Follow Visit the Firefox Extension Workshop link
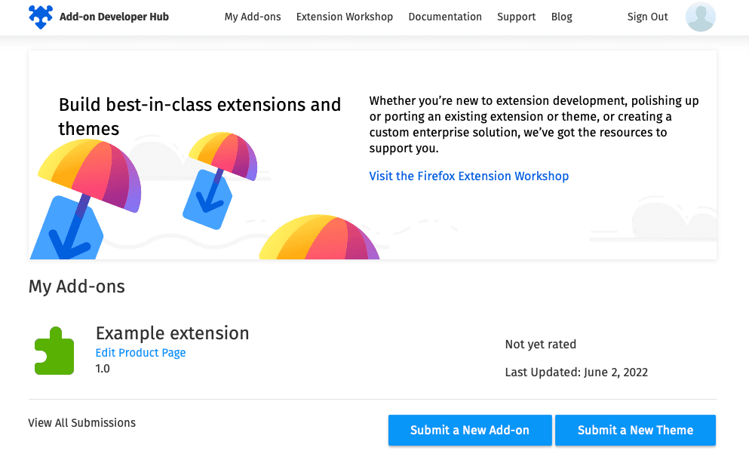The height and width of the screenshot is (466, 749). pyautogui.click(x=469, y=176)
